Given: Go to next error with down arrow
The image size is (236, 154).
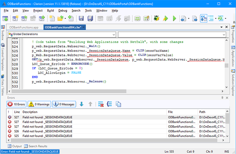Looking at the screenshot, I should click(81, 104).
